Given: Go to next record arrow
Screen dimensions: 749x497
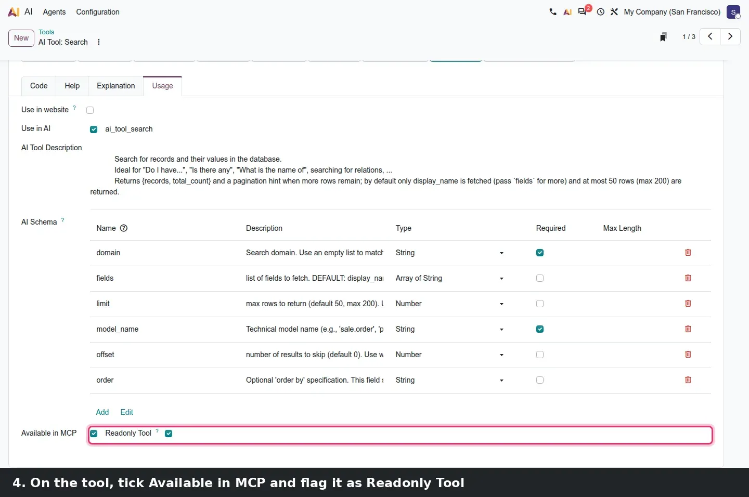Looking at the screenshot, I should (x=730, y=36).
